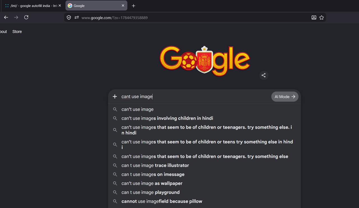The height and width of the screenshot is (208, 359).
Task: Click the browser back arrow
Action: tap(6, 17)
